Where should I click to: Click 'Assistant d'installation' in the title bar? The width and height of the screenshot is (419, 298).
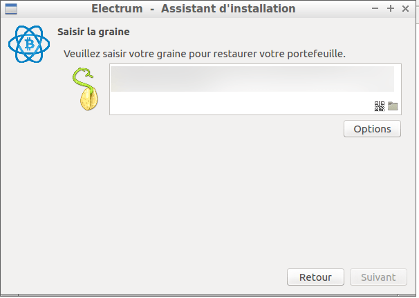(228, 8)
